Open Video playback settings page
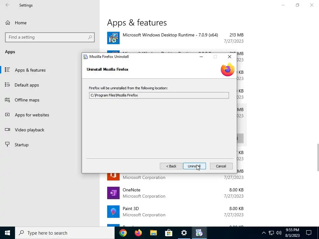 click(x=29, y=130)
